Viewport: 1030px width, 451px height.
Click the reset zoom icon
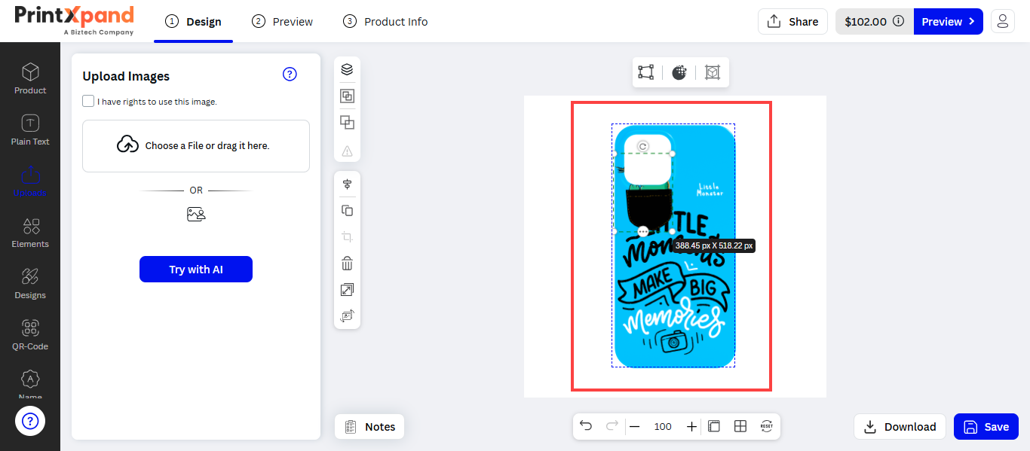pyautogui.click(x=766, y=426)
